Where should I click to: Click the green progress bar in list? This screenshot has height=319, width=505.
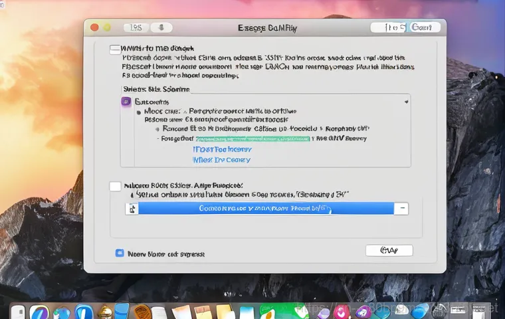(x=252, y=139)
